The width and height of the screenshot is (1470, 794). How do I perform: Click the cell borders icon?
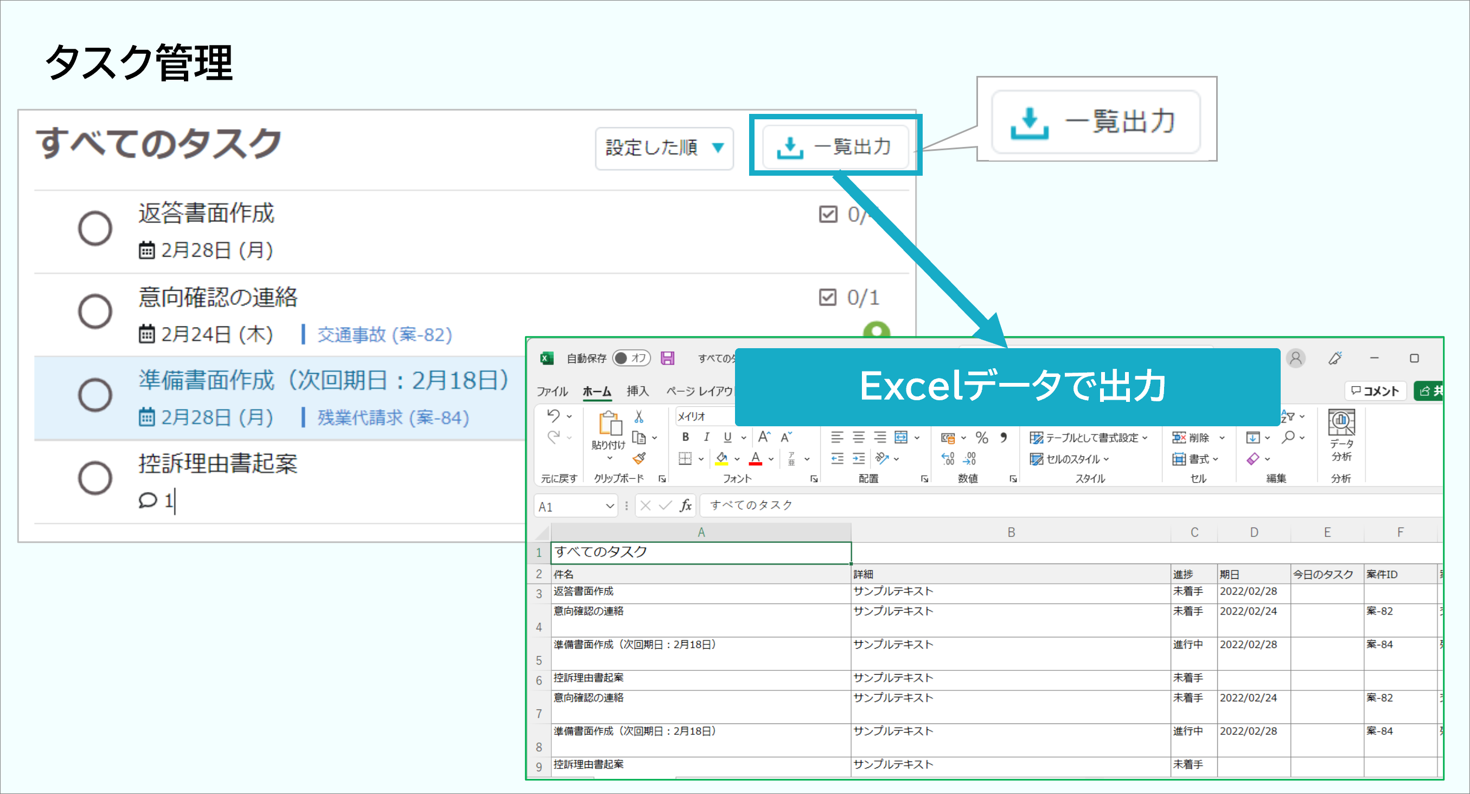coord(685,458)
